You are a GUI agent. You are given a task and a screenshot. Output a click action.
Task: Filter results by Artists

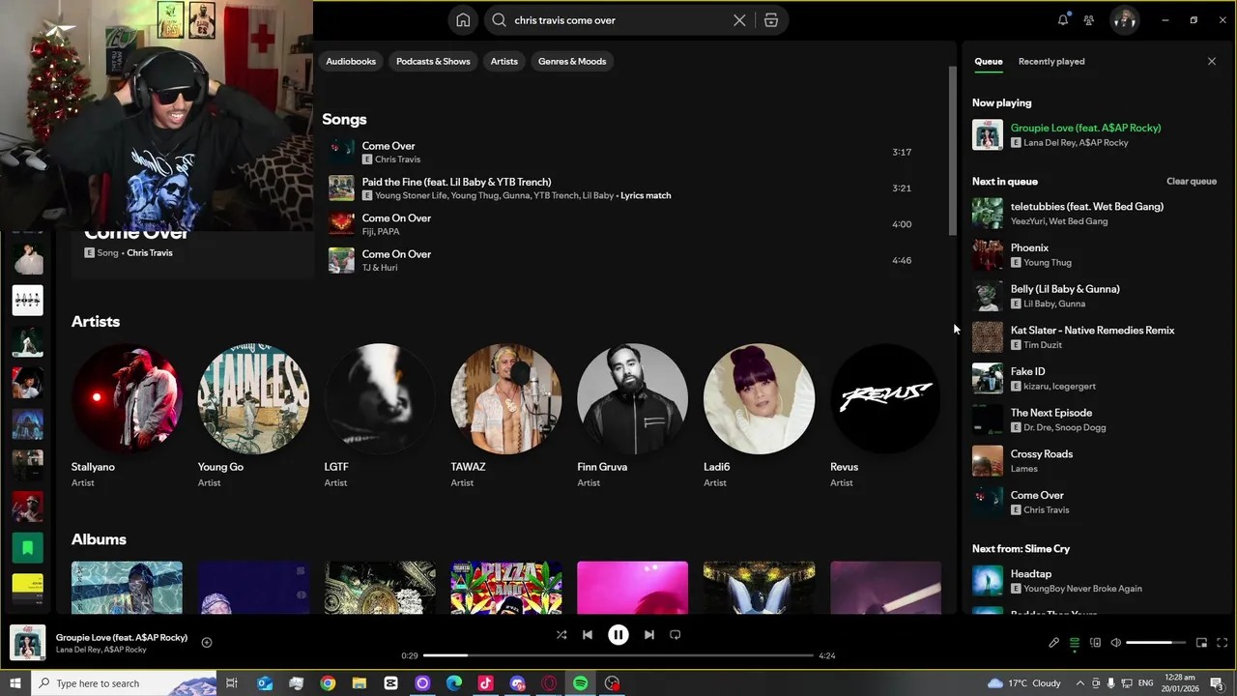(x=503, y=61)
